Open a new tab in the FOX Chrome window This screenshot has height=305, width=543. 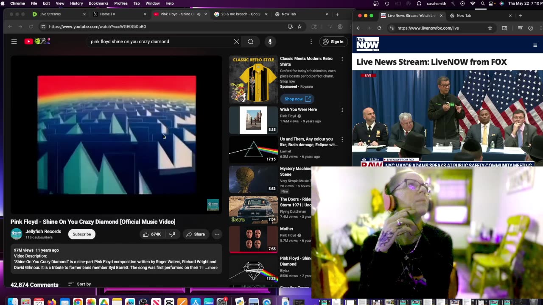pos(521,16)
